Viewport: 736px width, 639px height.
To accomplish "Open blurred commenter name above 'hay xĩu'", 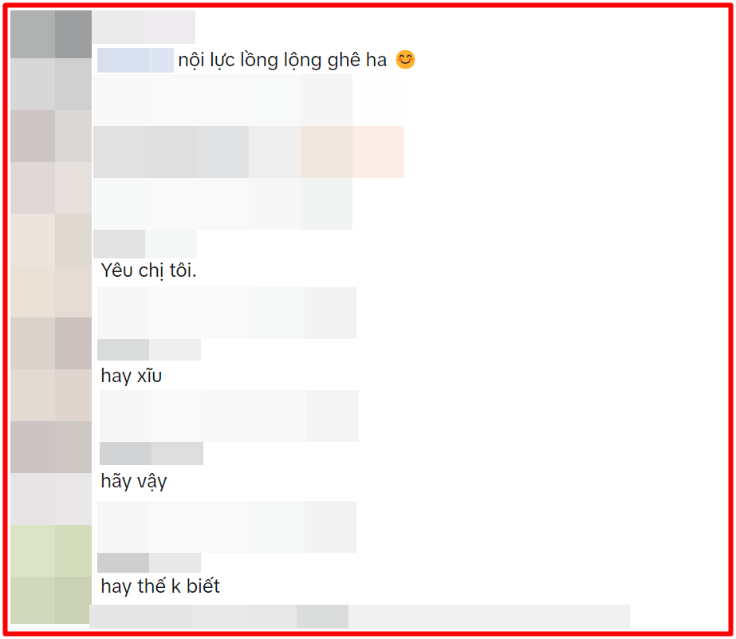I will (149, 349).
